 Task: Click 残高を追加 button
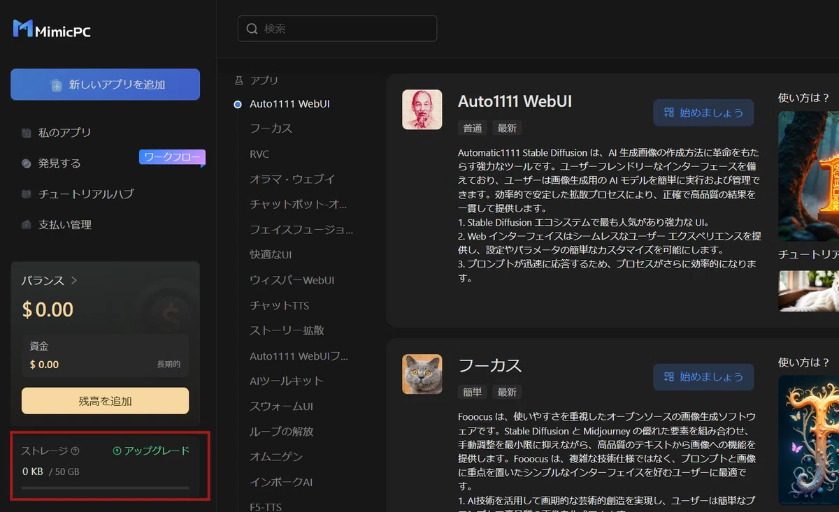pyautogui.click(x=105, y=401)
